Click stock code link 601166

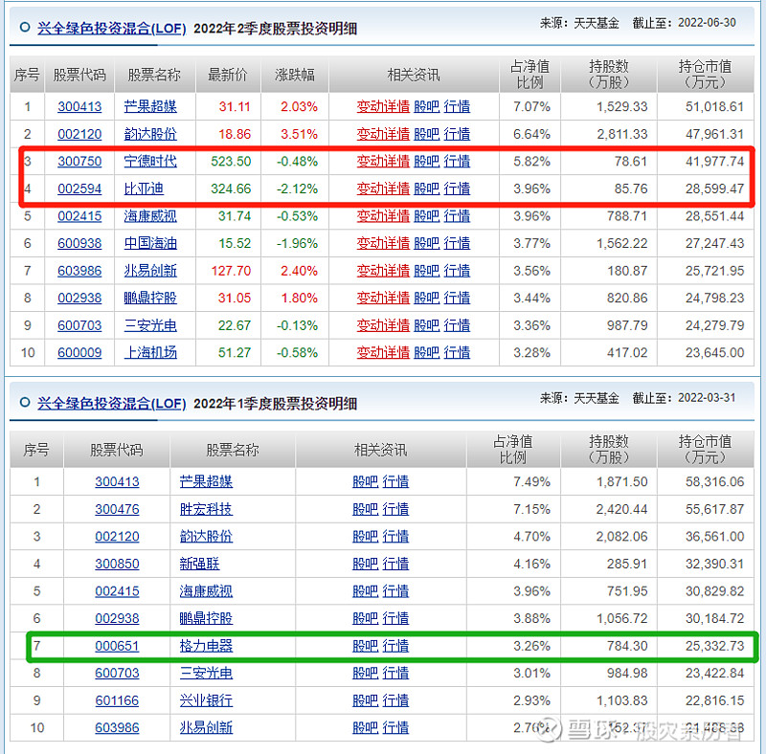[117, 700]
